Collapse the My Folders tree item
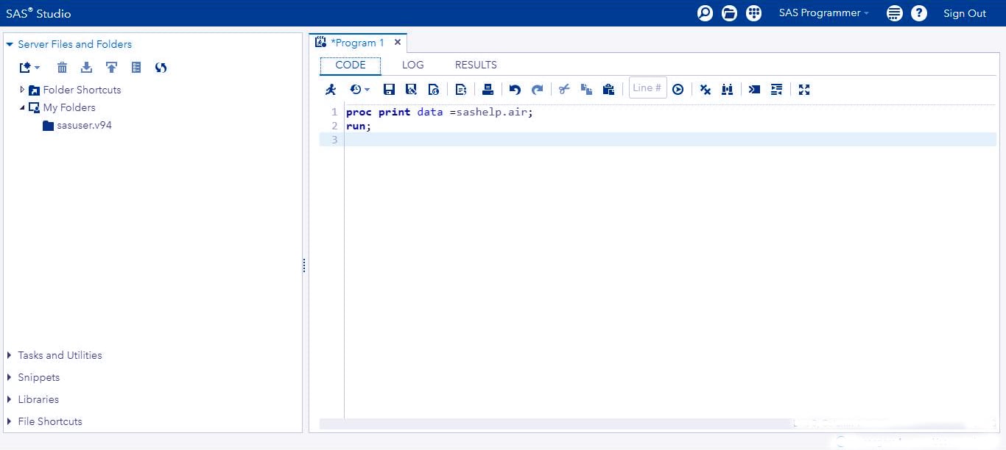Viewport: 1006px width, 450px height. [x=23, y=107]
